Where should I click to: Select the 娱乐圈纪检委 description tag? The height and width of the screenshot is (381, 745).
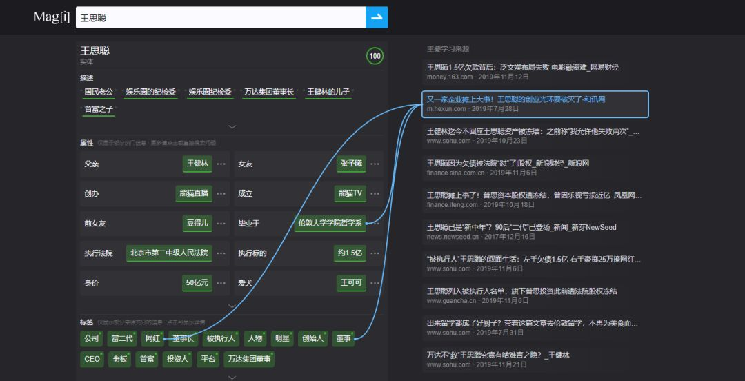(210, 92)
